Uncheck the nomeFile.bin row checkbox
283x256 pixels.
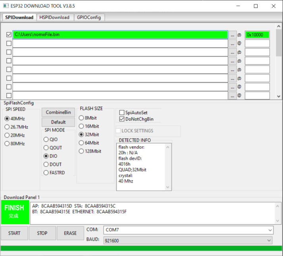pyautogui.click(x=9, y=34)
